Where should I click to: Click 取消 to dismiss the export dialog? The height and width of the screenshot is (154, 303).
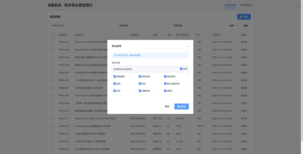point(167,107)
